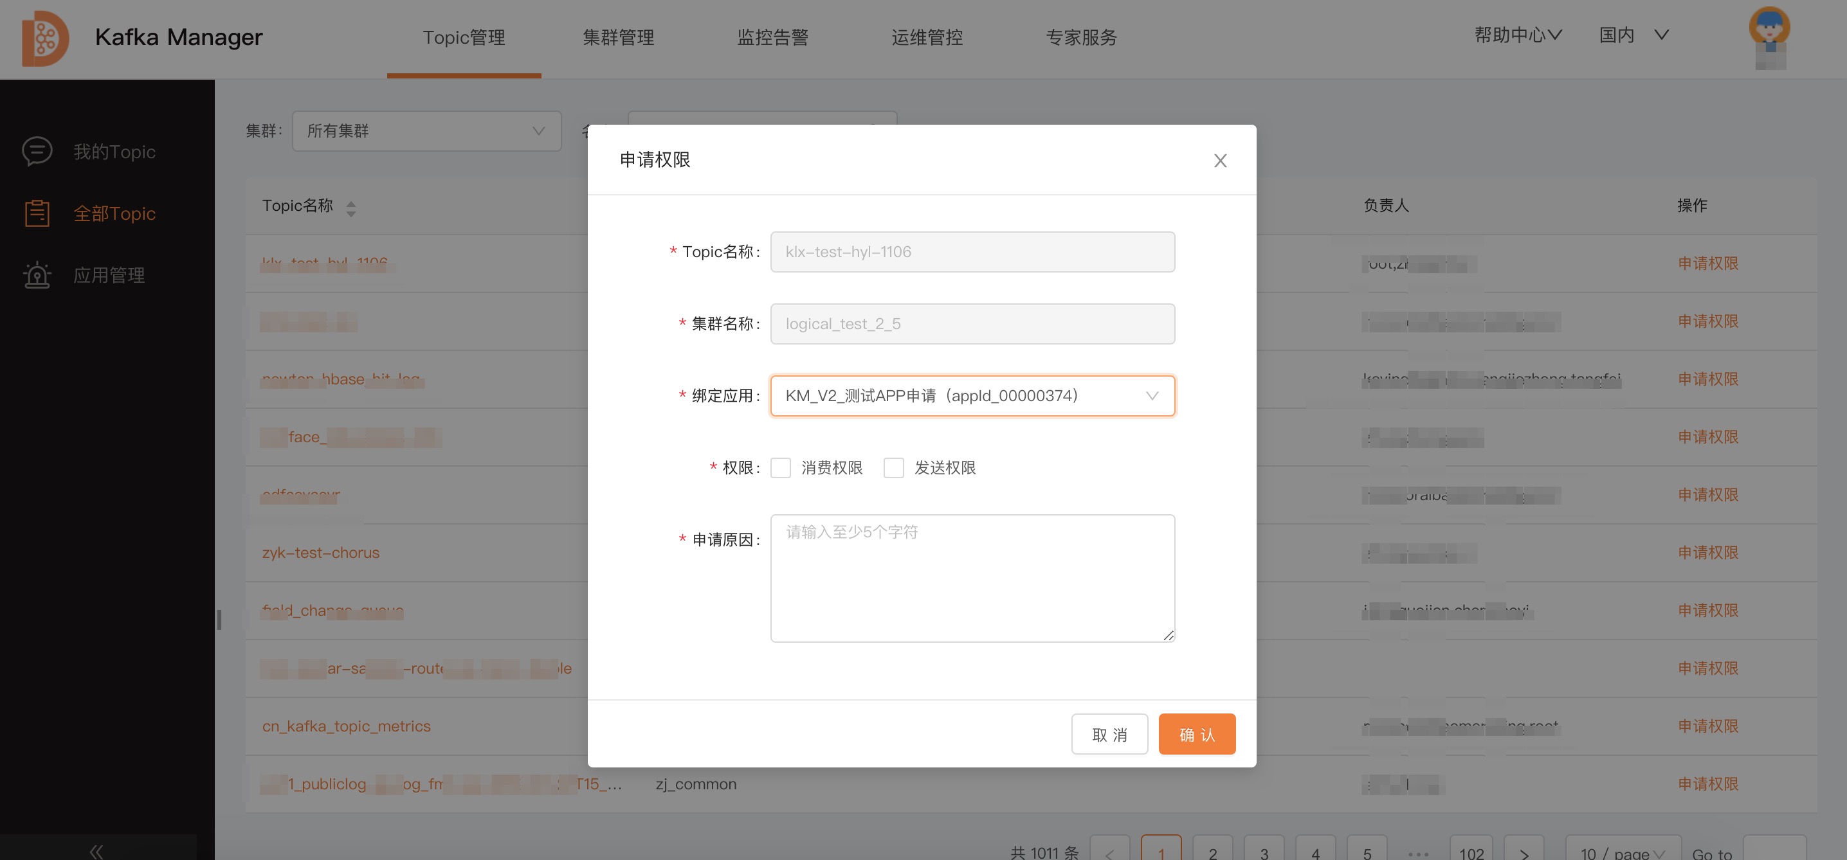
Task: Click the Kafka Manager logo icon
Action: pos(44,39)
